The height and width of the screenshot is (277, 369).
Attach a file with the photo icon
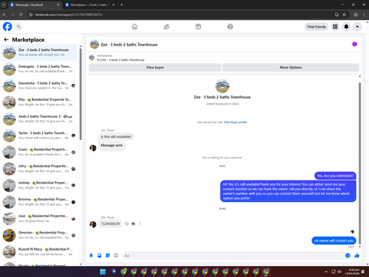[x=100, y=256]
